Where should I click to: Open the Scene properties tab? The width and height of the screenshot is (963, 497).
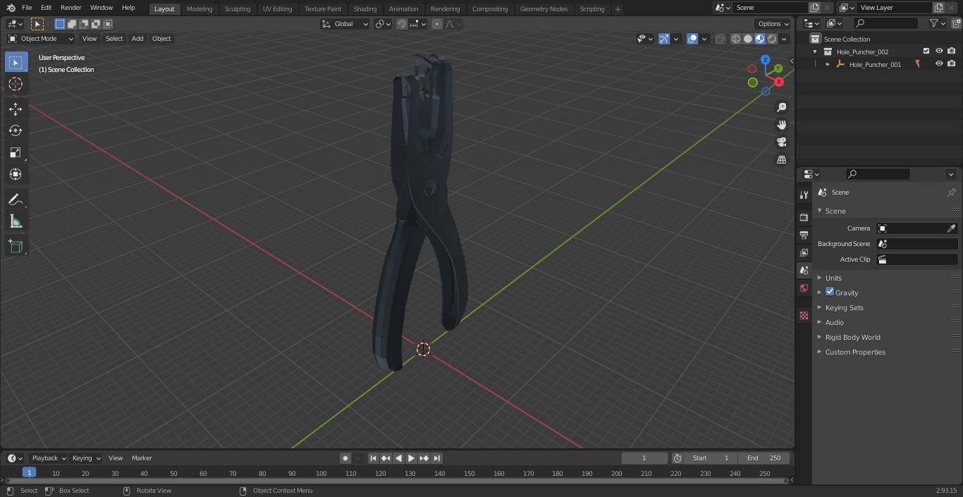click(x=804, y=271)
